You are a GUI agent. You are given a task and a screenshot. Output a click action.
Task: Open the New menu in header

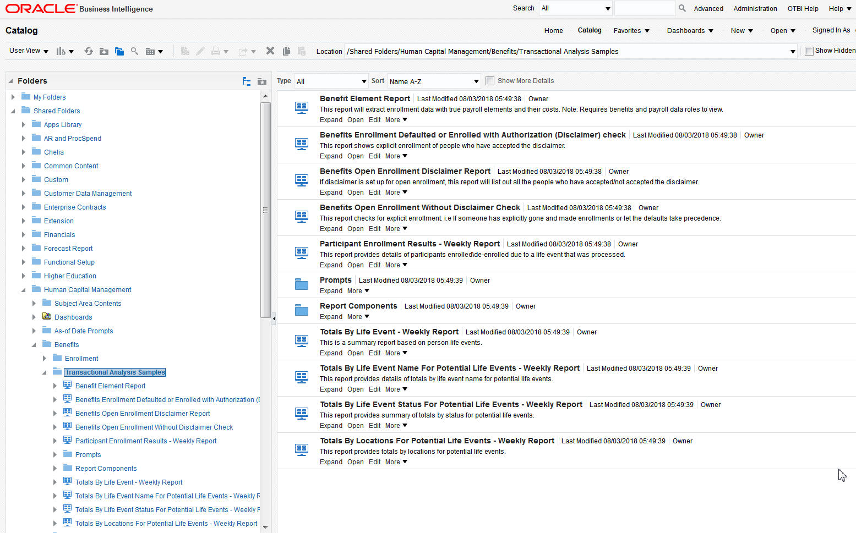[741, 31]
